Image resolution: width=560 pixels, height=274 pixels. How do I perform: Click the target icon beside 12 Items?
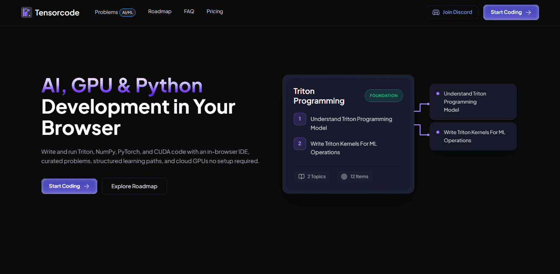coord(344,177)
